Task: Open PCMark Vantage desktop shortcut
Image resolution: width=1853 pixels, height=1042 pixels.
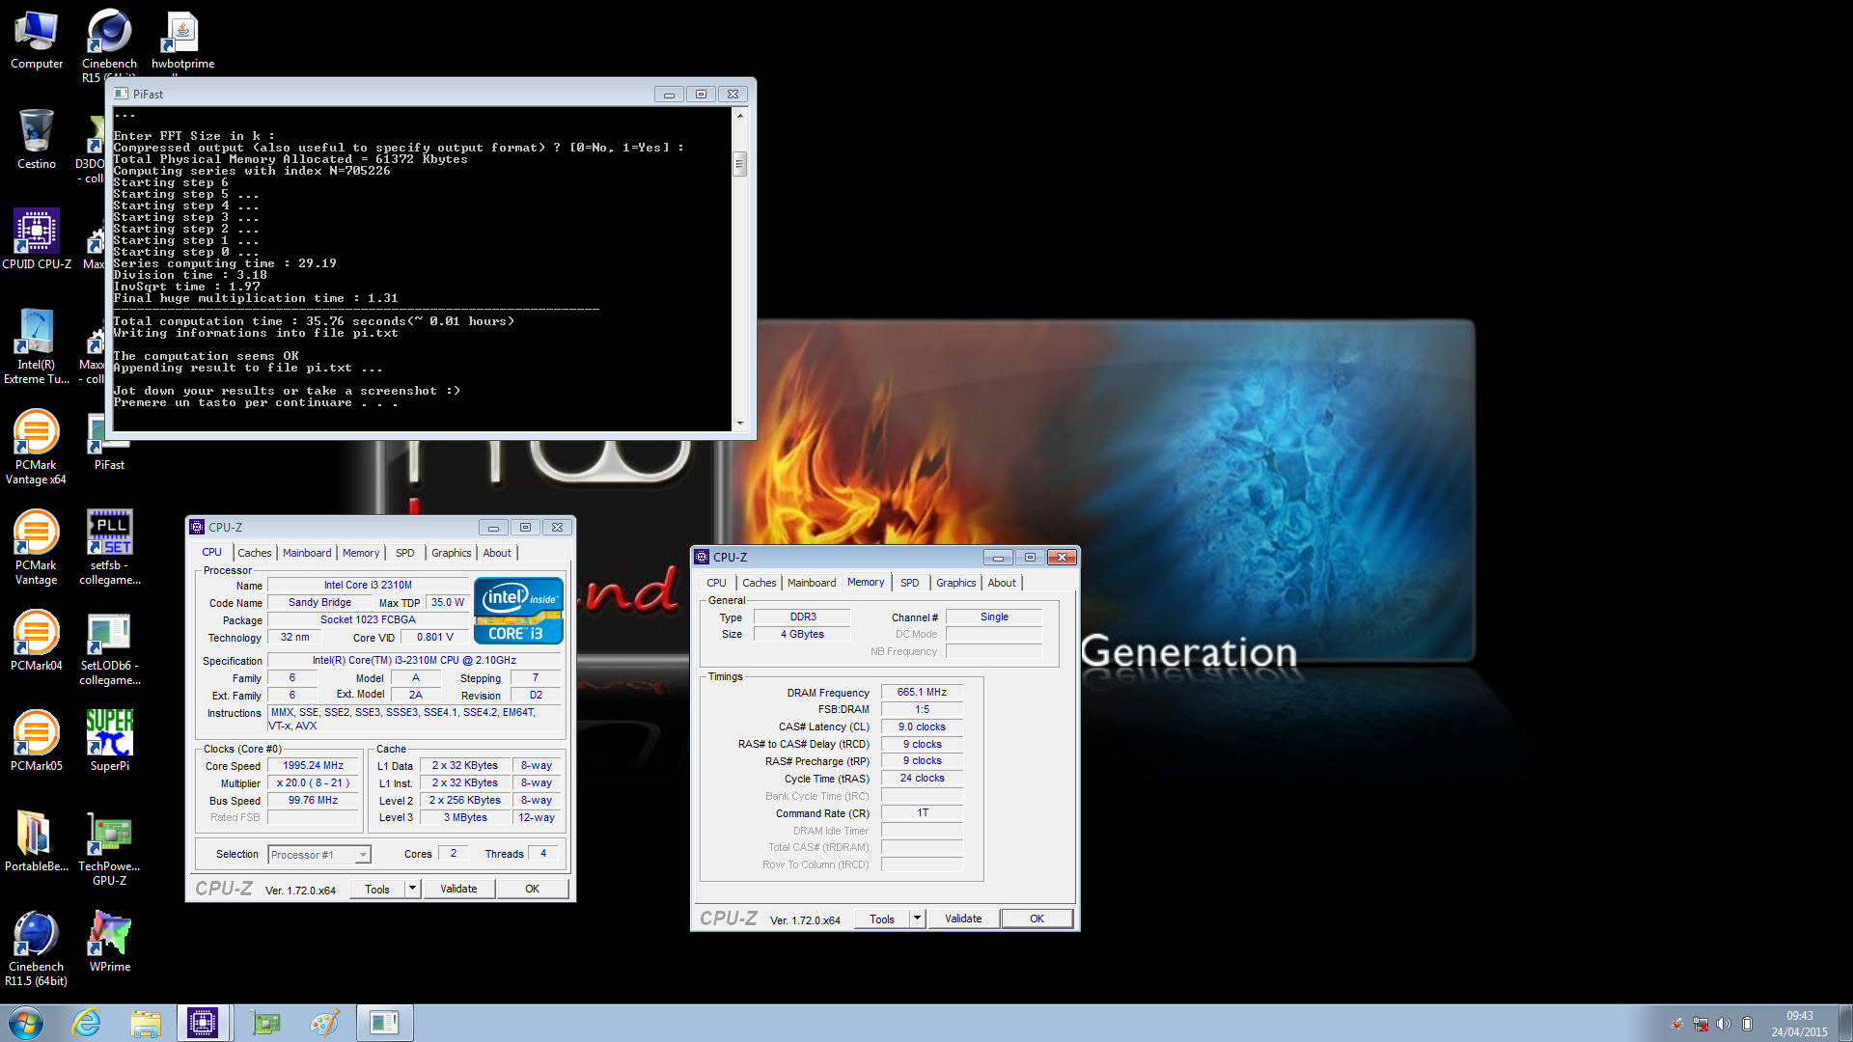Action: point(36,548)
